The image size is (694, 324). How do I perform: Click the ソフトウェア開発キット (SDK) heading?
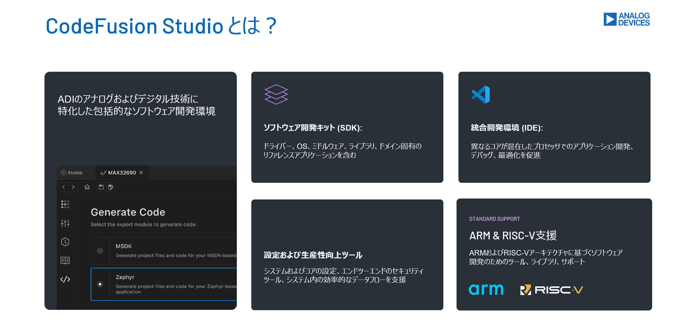click(313, 128)
